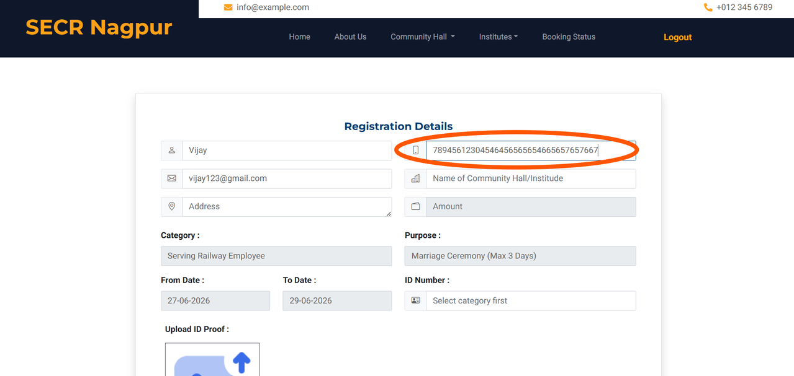Click the ID card icon beside ID Number field
This screenshot has width=794, height=376.
pos(416,300)
